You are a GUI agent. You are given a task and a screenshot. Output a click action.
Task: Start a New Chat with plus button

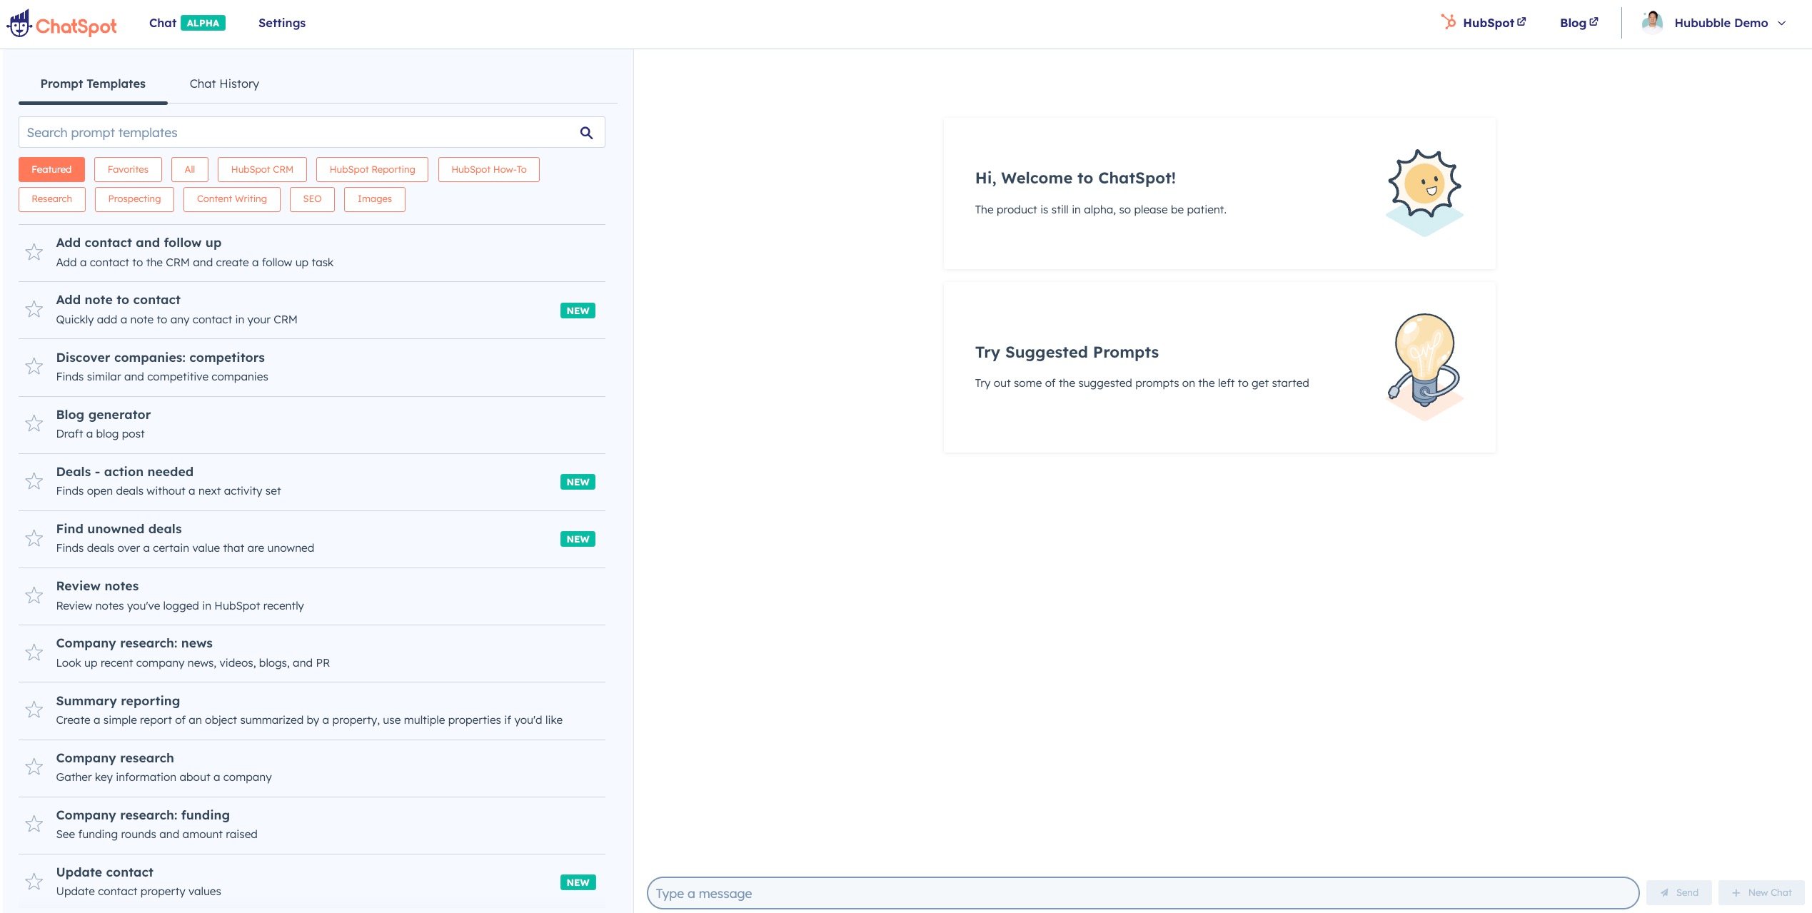point(1761,892)
